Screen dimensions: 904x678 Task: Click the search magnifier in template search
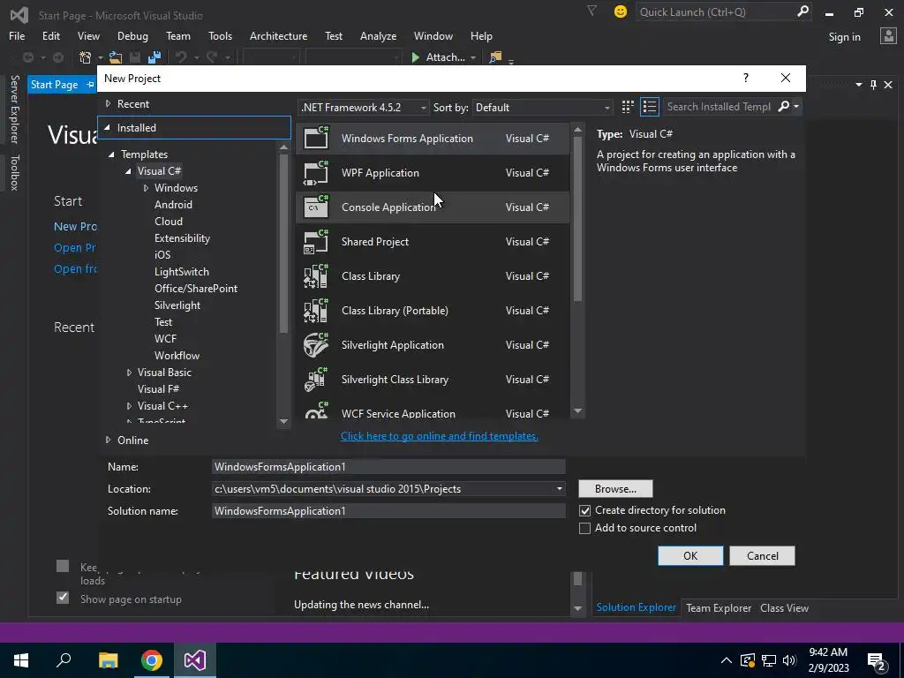pyautogui.click(x=784, y=107)
